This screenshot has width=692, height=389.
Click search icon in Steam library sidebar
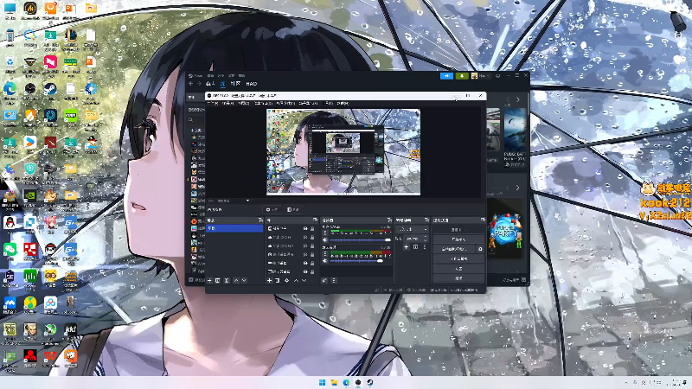[190, 119]
